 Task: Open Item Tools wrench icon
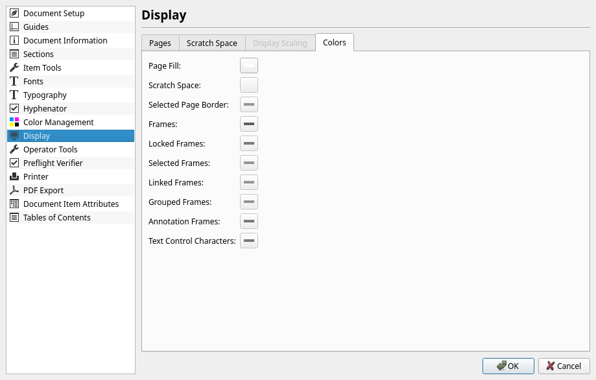coord(14,67)
